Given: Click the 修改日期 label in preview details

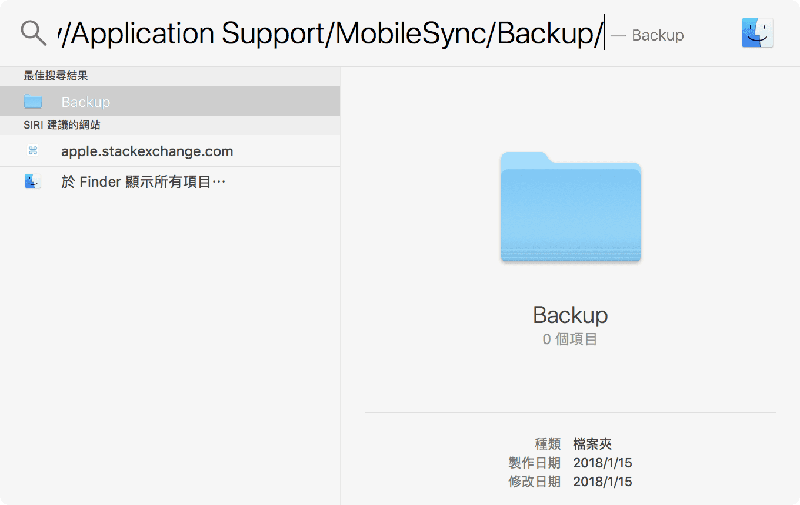Looking at the screenshot, I should (x=534, y=482).
